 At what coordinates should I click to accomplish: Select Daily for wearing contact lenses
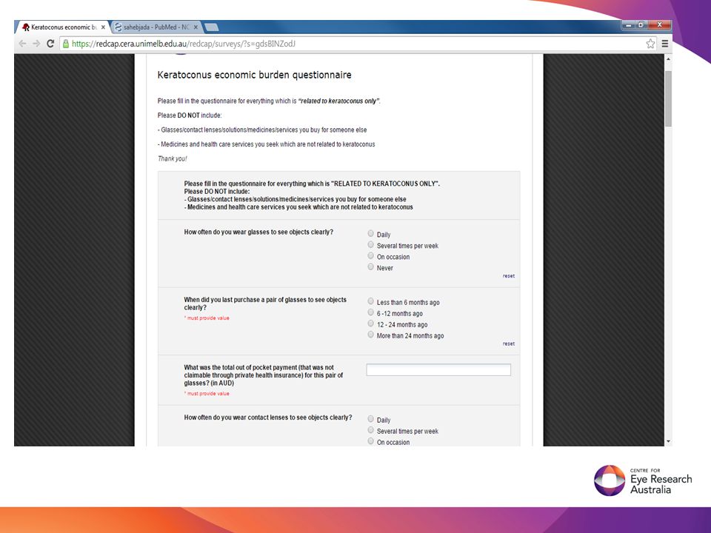(370, 419)
